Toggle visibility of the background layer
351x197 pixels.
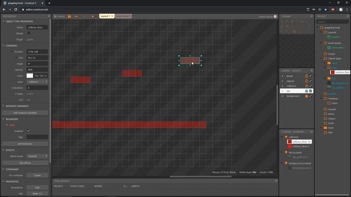(x=310, y=96)
